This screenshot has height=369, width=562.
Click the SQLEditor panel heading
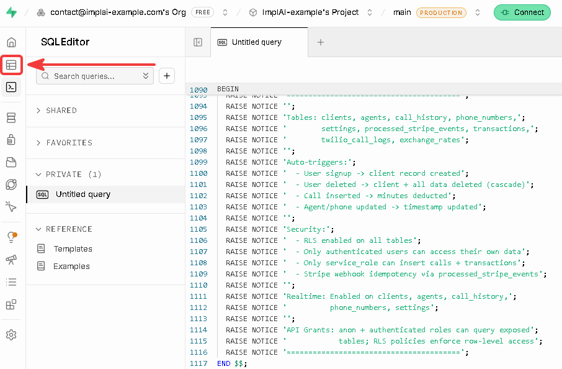pos(65,42)
